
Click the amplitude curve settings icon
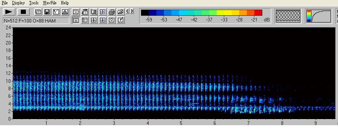56,12
